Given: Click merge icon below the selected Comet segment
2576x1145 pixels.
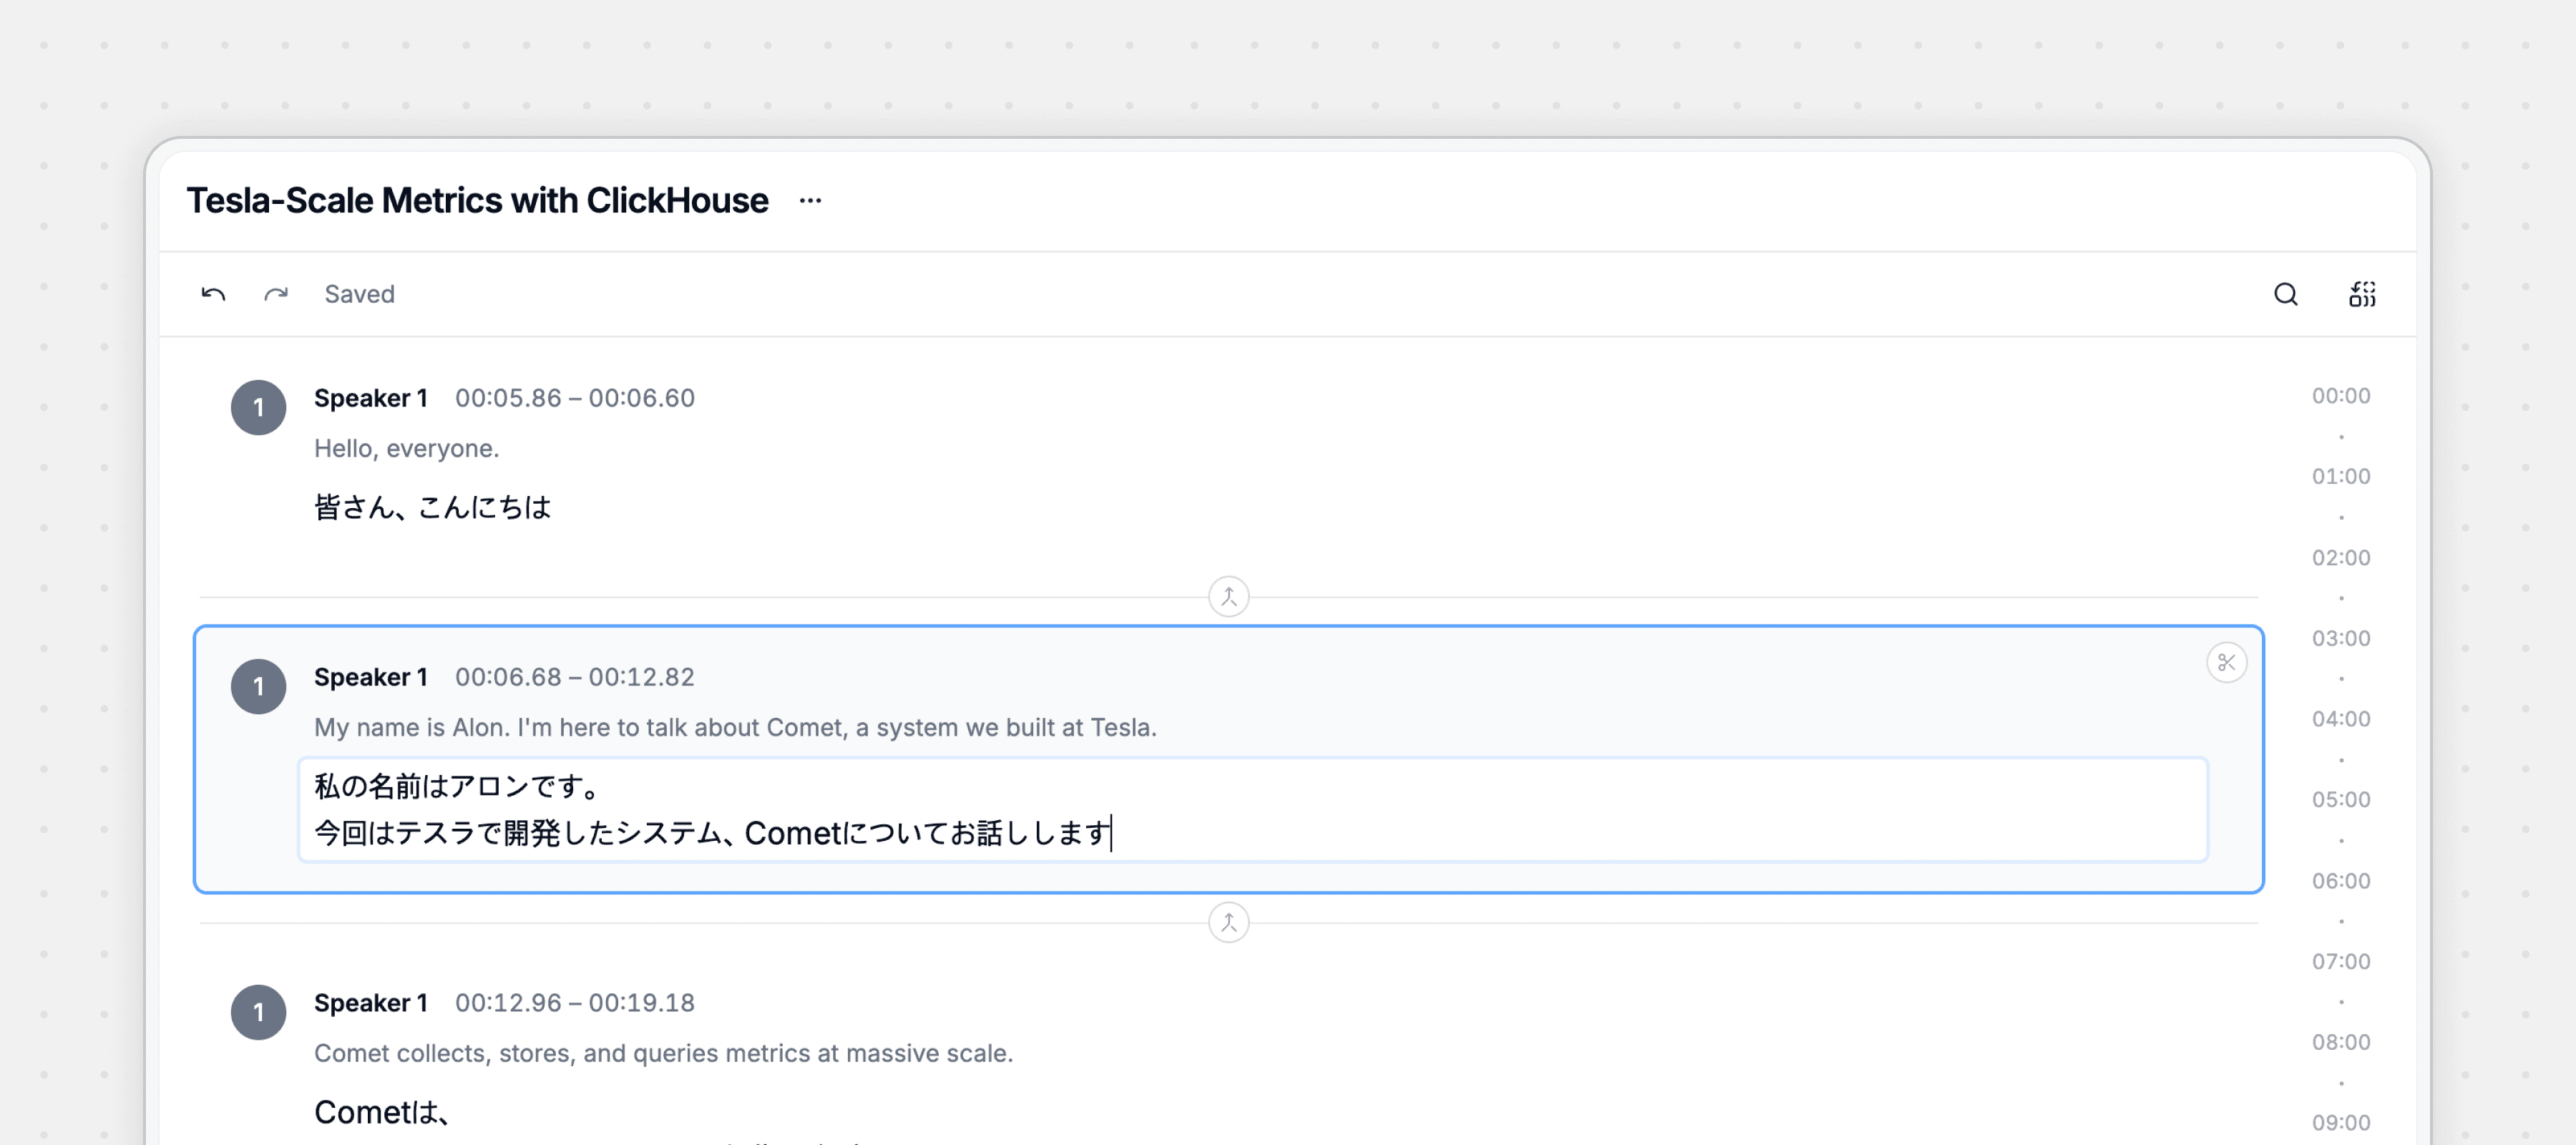Looking at the screenshot, I should (x=1228, y=922).
